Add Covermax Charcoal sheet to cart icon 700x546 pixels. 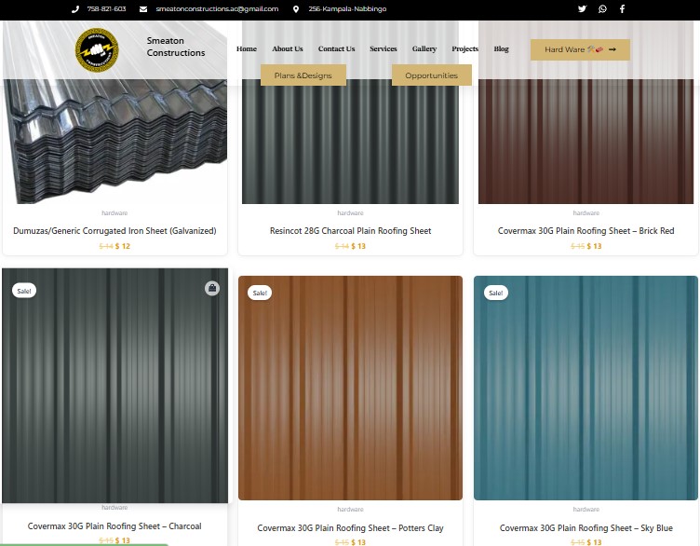(x=212, y=288)
